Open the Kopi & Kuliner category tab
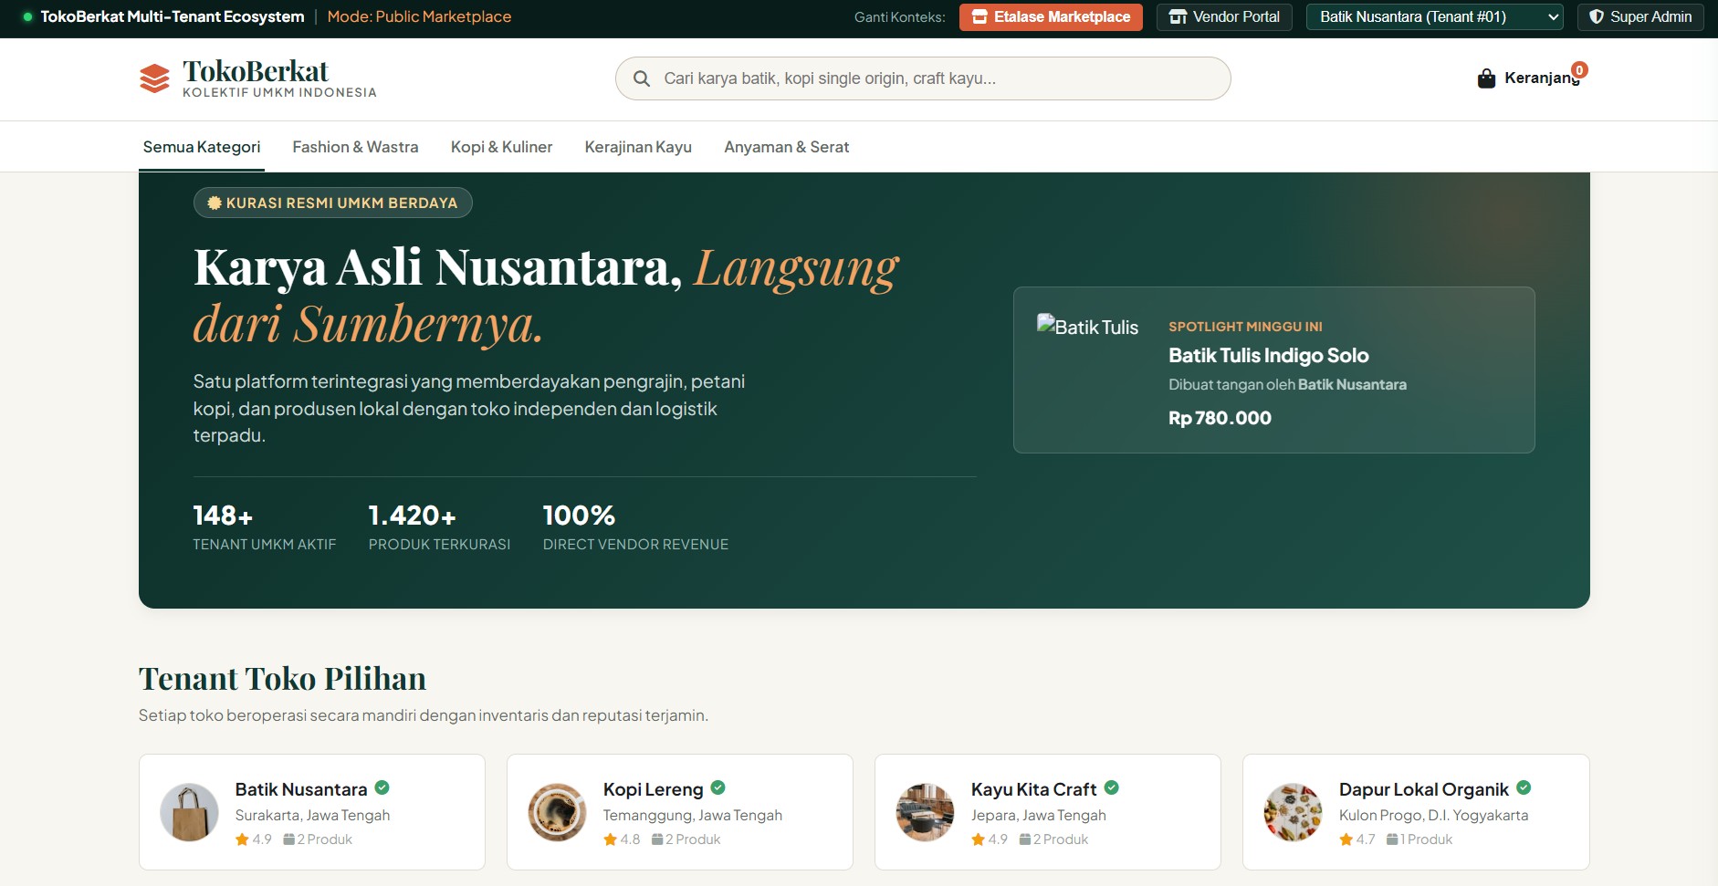 [501, 147]
